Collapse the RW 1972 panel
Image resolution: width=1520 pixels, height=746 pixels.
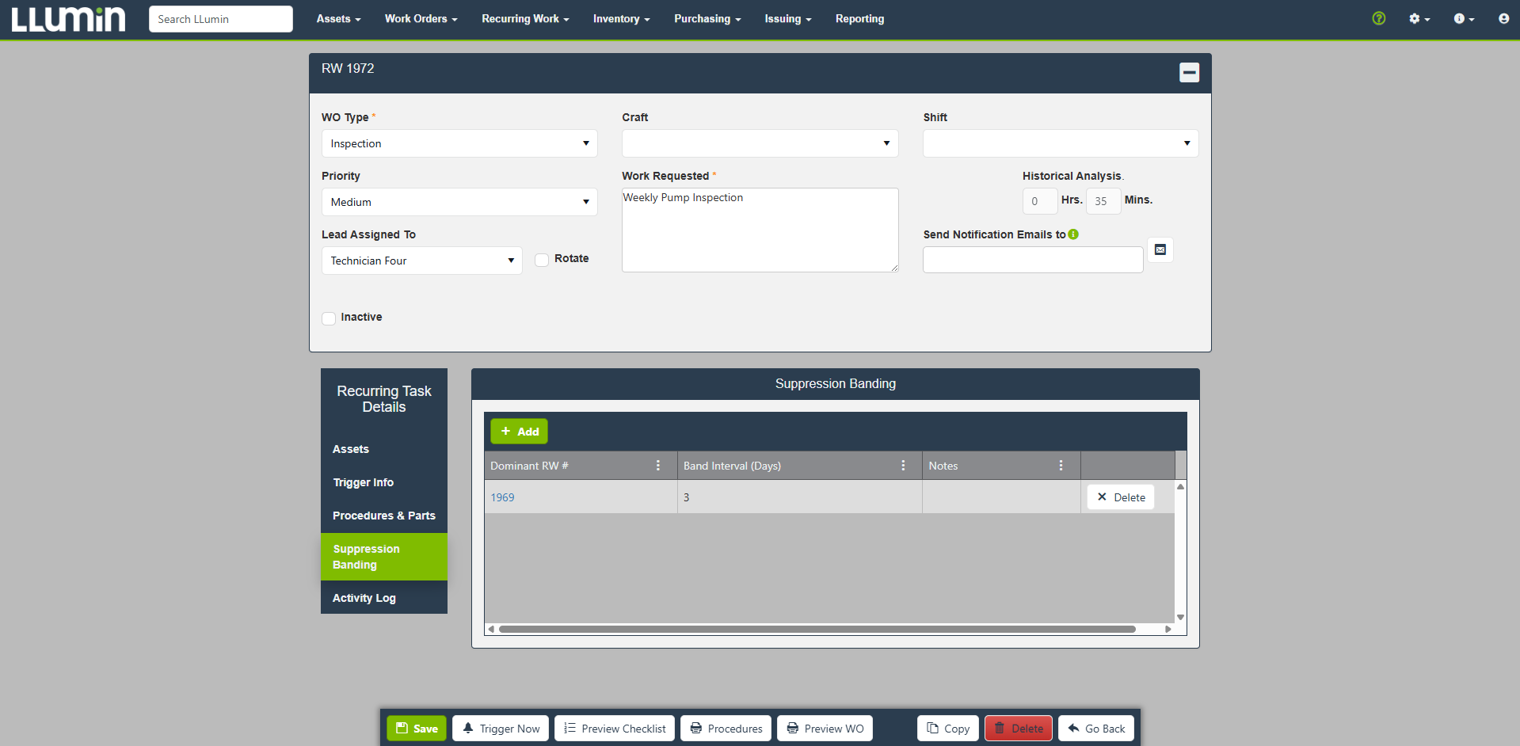coord(1189,73)
